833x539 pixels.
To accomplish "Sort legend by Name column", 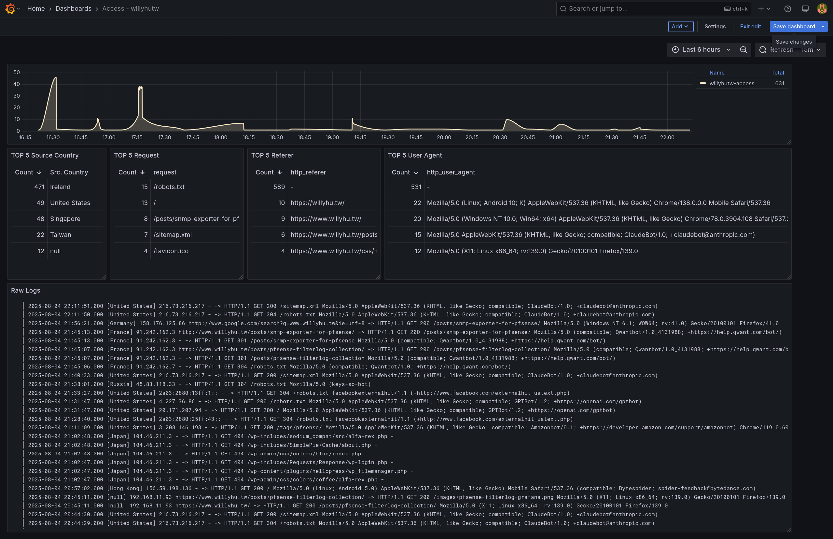I will coord(717,73).
